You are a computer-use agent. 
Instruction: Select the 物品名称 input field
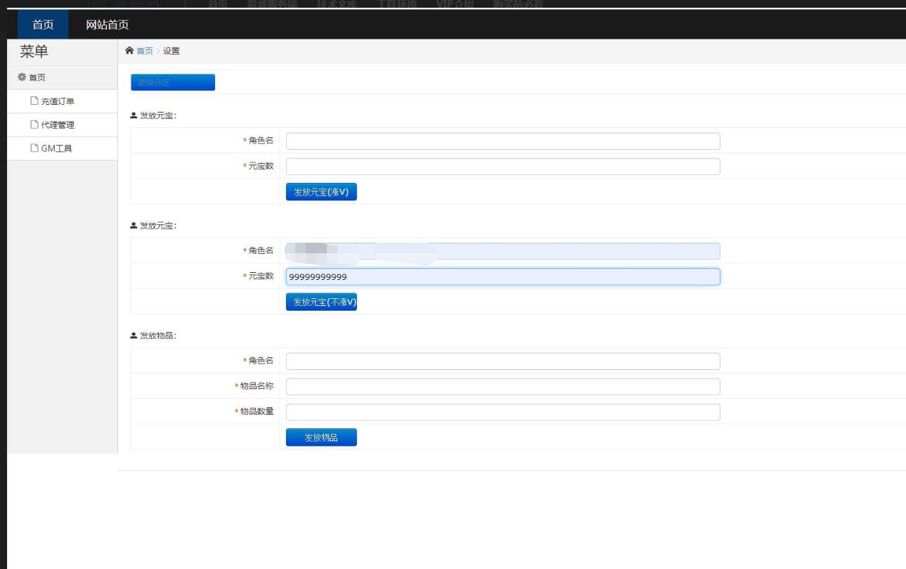(x=503, y=387)
